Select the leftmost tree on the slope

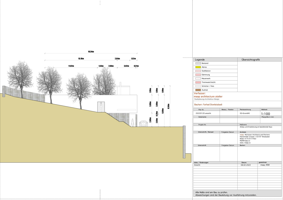pos(20,76)
